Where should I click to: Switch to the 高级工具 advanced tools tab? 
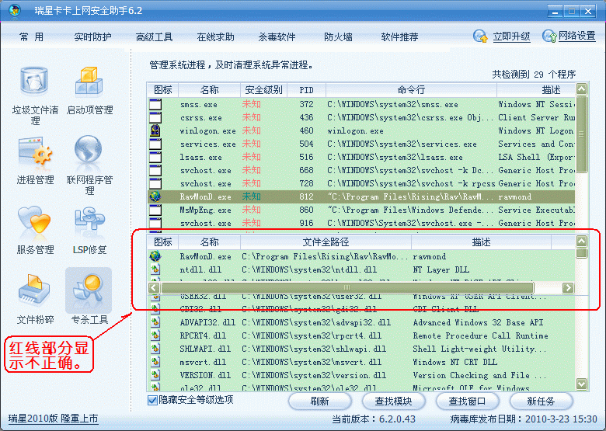point(154,37)
